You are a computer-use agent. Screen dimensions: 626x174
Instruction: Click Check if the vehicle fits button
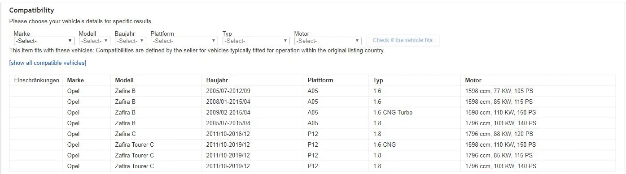[403, 40]
